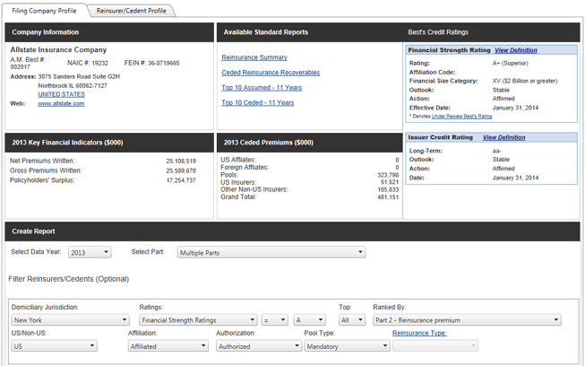Viewport: 585px width, 366px height.
Task: Expand the Domiciliary Jurisdiction dropdown
Action: point(70,320)
